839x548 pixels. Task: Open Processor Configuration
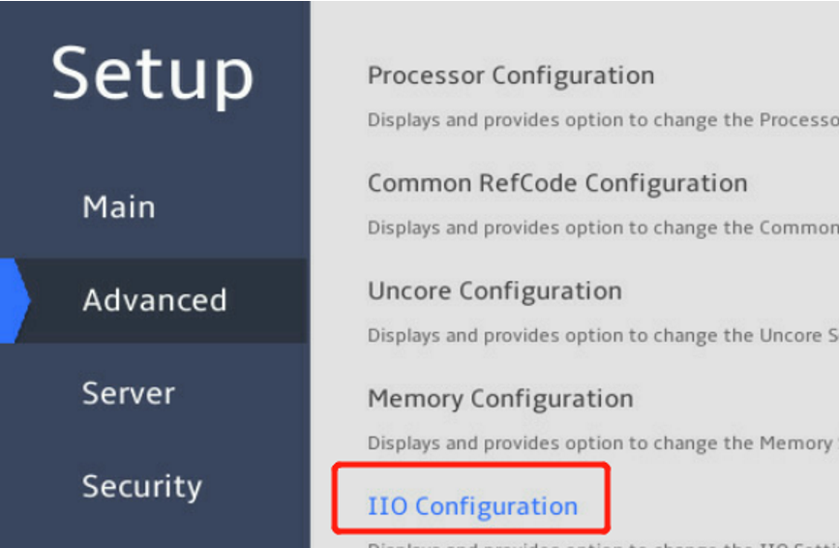(x=511, y=76)
